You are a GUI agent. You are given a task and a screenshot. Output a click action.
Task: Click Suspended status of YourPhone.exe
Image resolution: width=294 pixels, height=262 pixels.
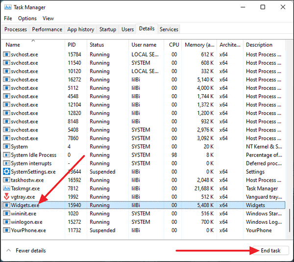click(x=102, y=230)
